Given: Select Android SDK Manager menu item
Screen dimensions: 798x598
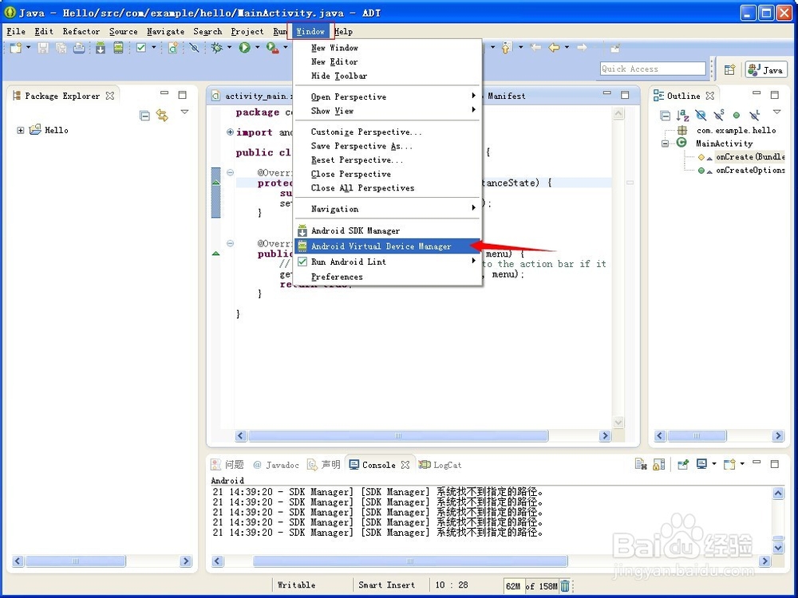Looking at the screenshot, I should [388, 230].
